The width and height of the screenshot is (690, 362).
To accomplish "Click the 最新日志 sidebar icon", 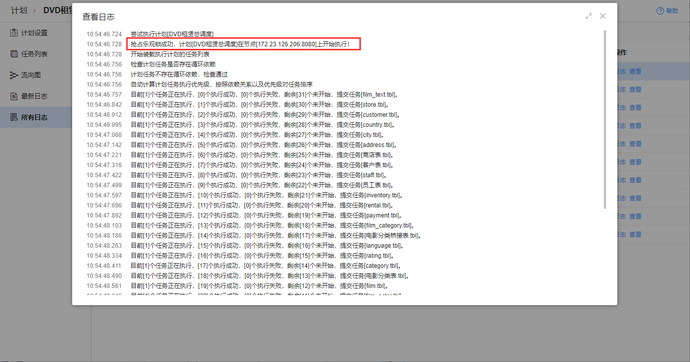I will [14, 96].
